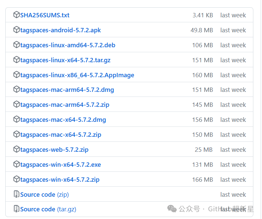Download tagspaces-mac-arm64-5.7.2.dmg

click(67, 90)
